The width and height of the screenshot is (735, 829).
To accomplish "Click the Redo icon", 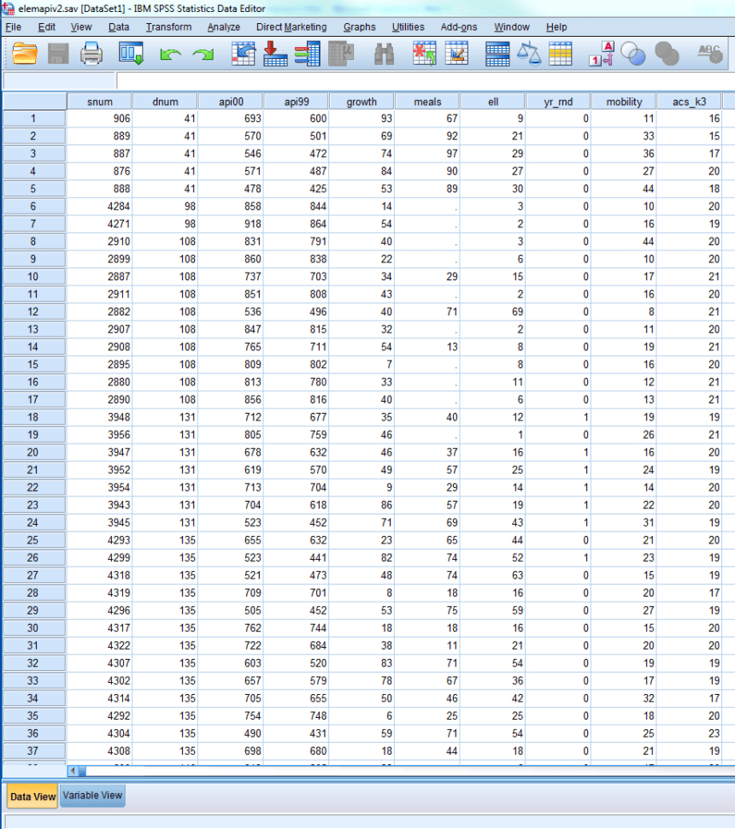I will point(203,54).
